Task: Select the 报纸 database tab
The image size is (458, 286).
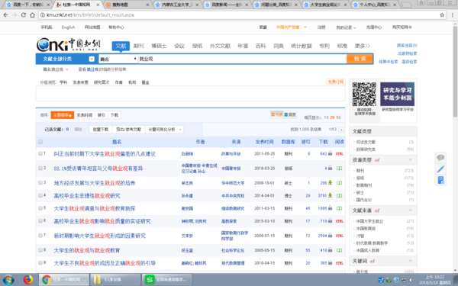Action: coord(197,46)
